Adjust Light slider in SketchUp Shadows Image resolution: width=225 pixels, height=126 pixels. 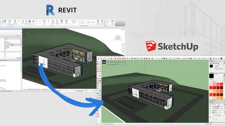coord(216,111)
